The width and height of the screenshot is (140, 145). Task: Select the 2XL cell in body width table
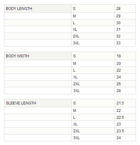click(x=93, y=84)
